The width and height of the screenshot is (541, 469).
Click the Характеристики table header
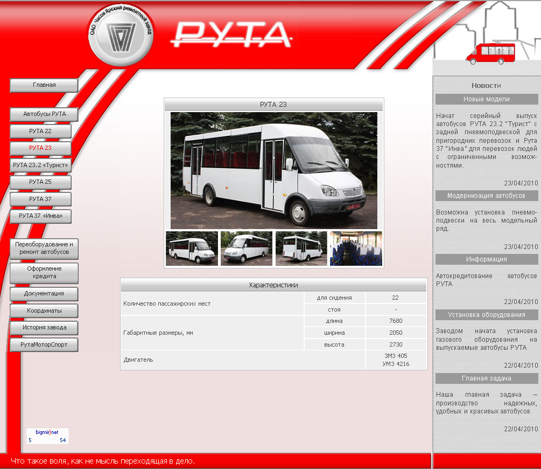(x=273, y=285)
